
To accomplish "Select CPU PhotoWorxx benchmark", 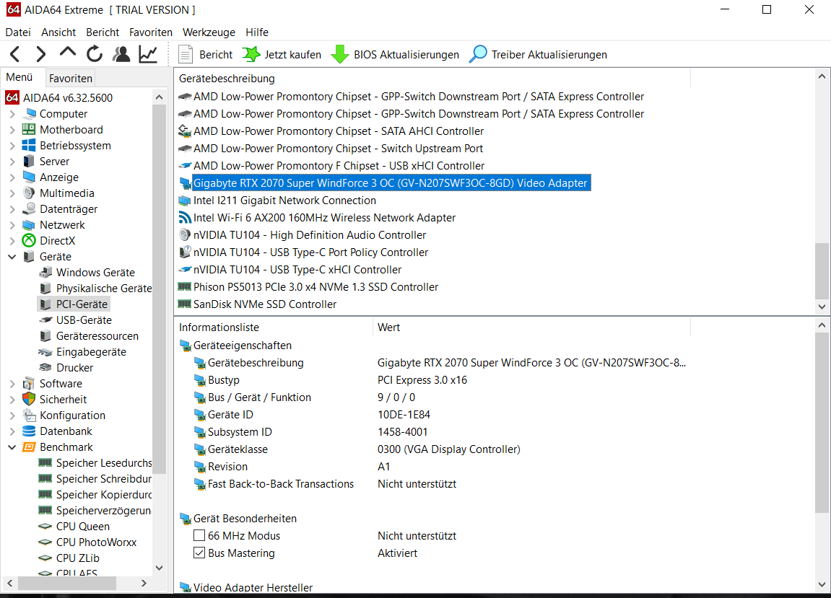I will coord(96,542).
